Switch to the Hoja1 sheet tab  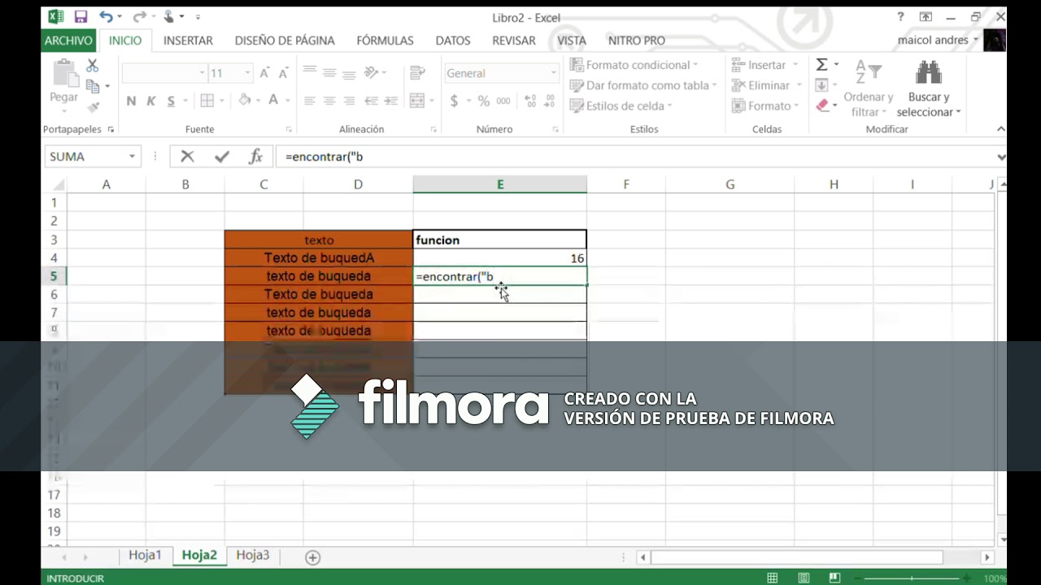pos(145,555)
